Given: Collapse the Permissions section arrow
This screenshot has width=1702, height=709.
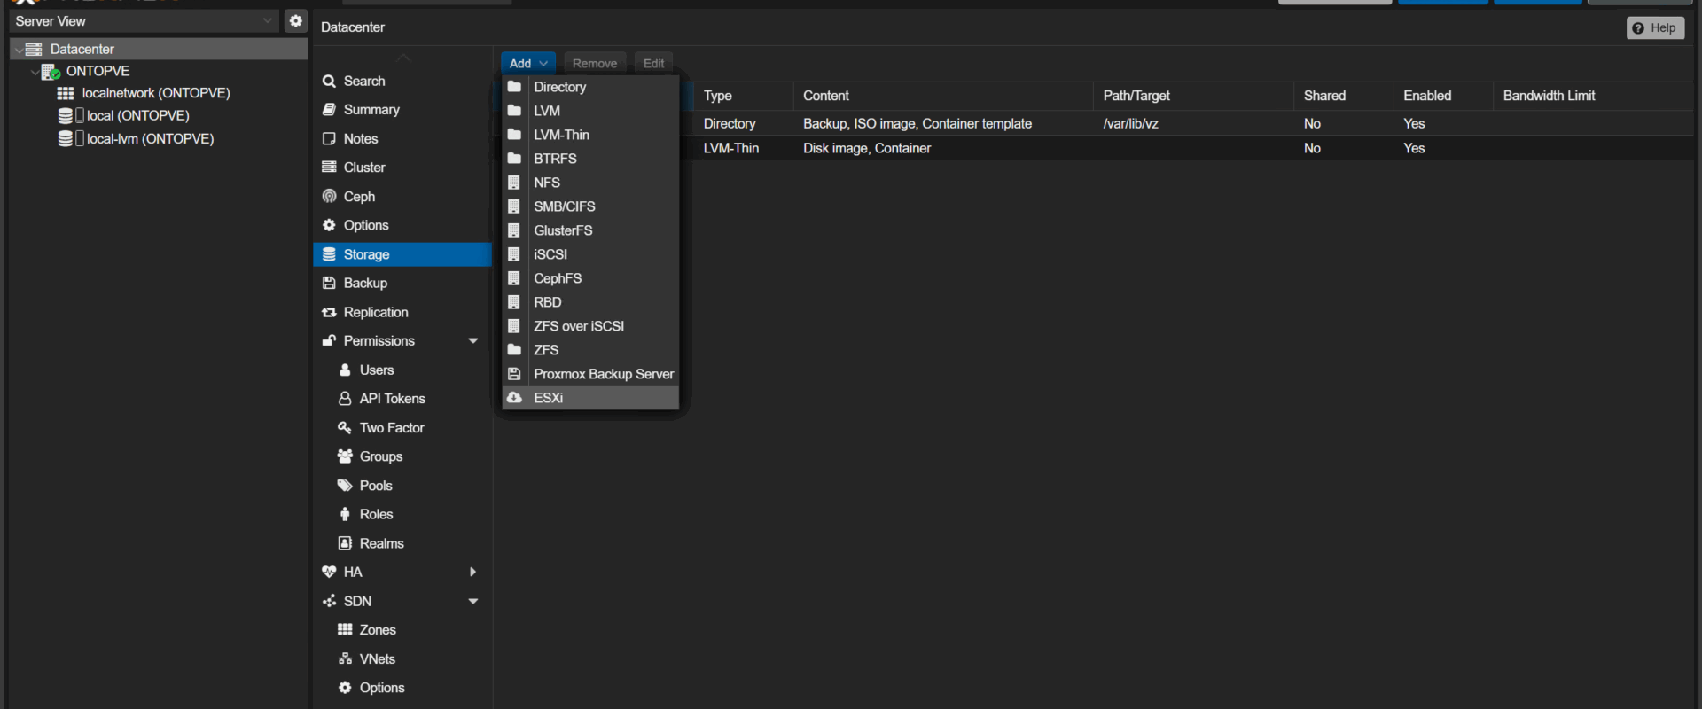Looking at the screenshot, I should click(x=473, y=340).
